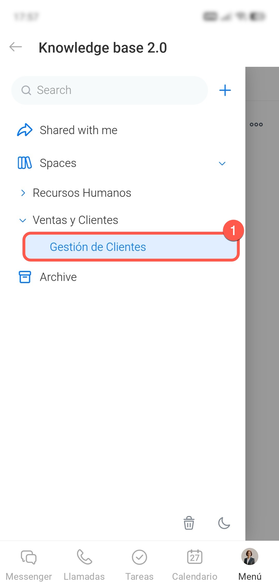Go back using the arrow icon

pyautogui.click(x=16, y=47)
